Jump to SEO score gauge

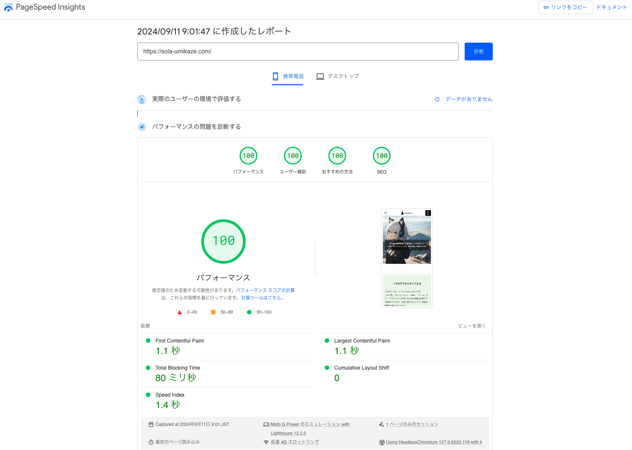coord(382,156)
